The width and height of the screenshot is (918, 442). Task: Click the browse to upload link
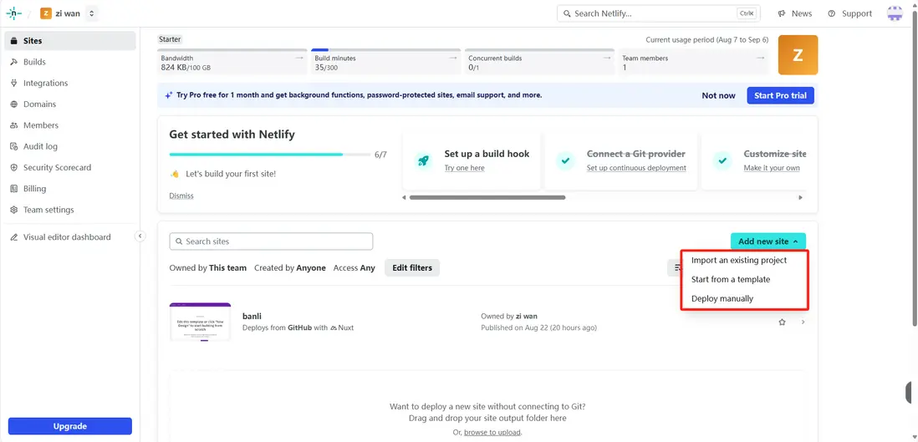coord(492,432)
